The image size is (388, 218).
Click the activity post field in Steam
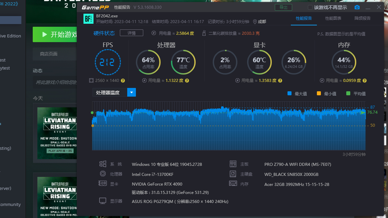55,82
